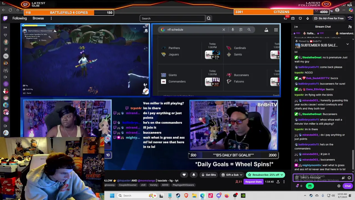This screenshot has height=200, width=355.
Task: Open TikTok from the taskbar
Action: [211, 196]
